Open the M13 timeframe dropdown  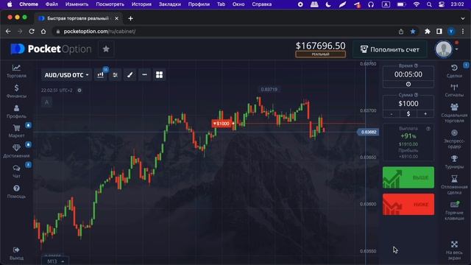click(x=55, y=261)
